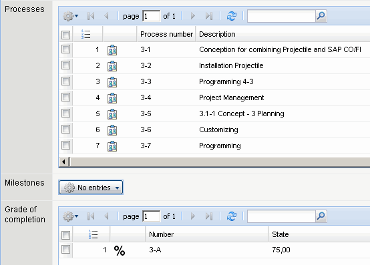Click 'Installation Projectile' description
The image size is (370, 265).
[x=231, y=65]
